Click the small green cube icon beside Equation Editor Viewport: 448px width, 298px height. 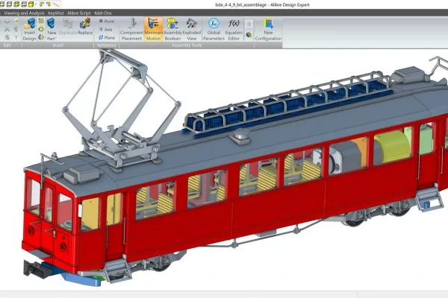point(249,35)
